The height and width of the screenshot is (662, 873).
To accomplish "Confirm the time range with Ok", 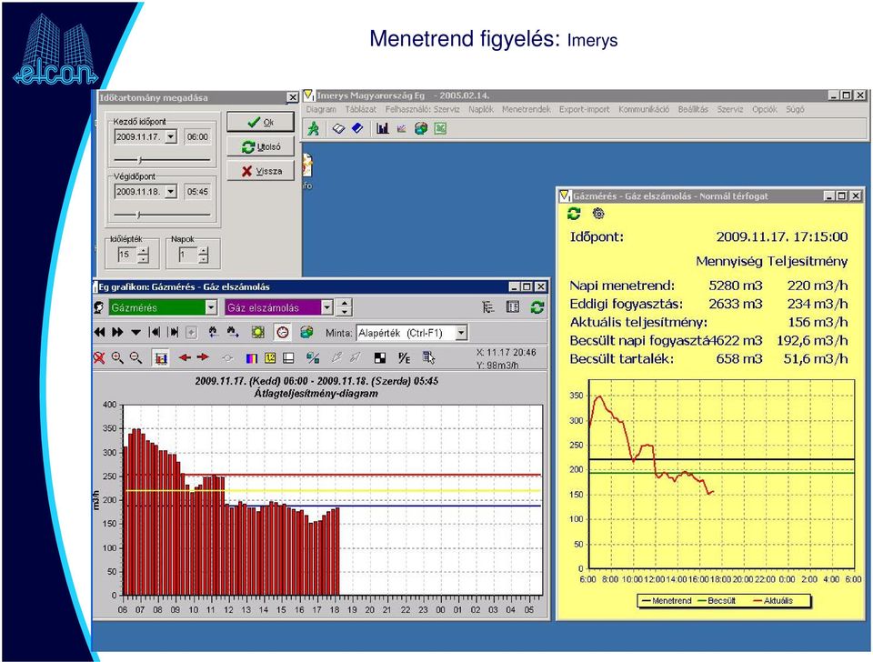I will click(260, 122).
